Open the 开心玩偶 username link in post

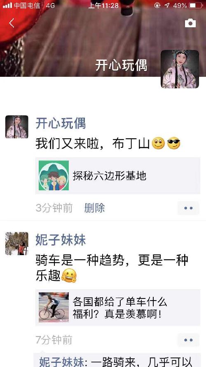[x=61, y=123]
